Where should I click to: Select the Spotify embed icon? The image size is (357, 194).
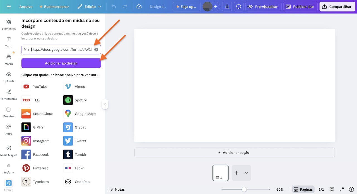(x=68, y=100)
